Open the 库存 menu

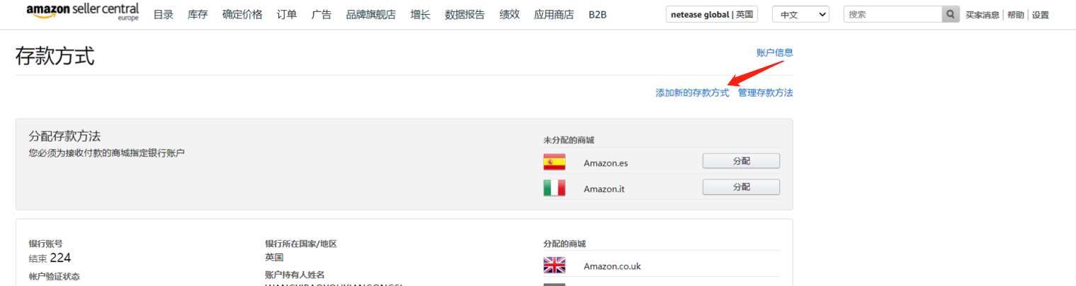tap(198, 15)
